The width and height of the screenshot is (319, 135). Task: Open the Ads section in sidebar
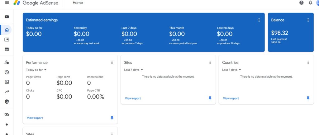point(7,40)
